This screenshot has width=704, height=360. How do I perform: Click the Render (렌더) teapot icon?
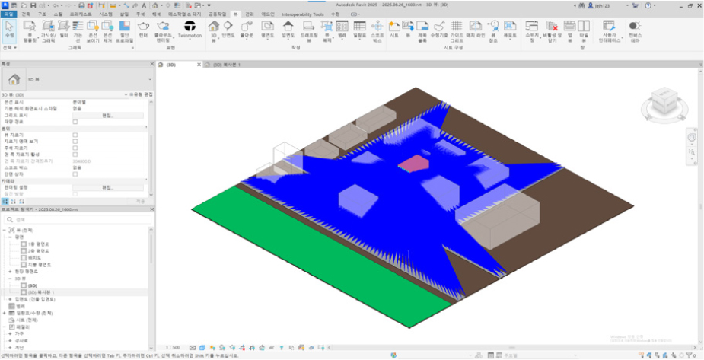click(x=144, y=29)
